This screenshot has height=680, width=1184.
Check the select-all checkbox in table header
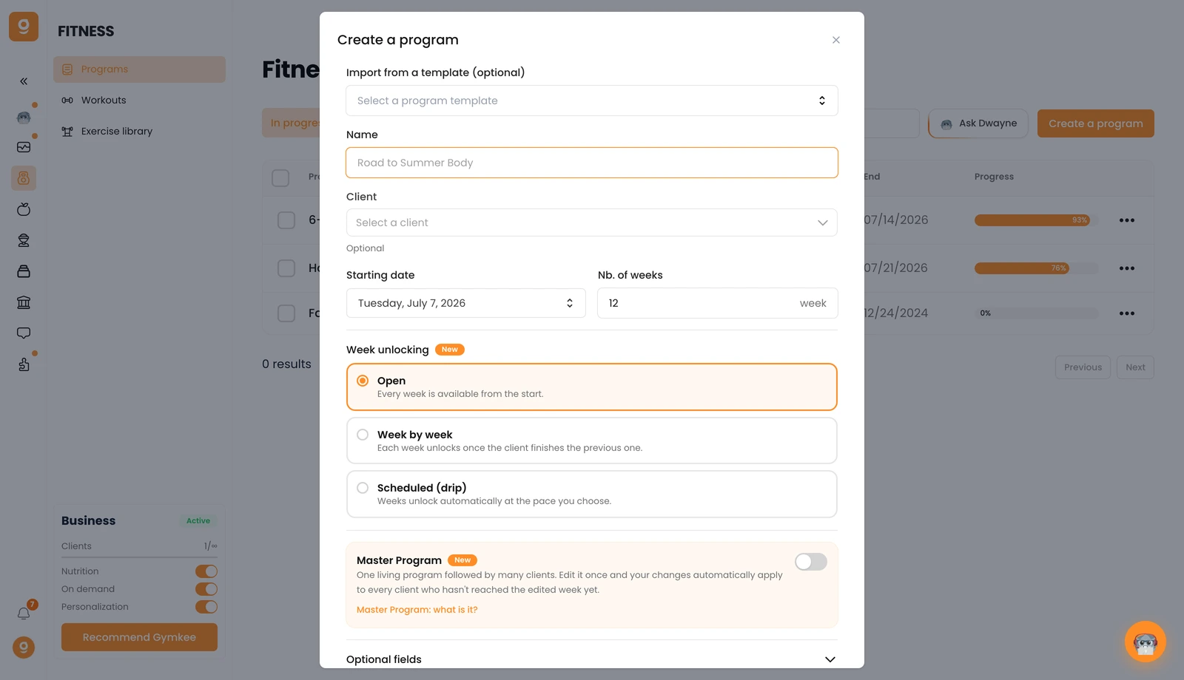point(280,178)
